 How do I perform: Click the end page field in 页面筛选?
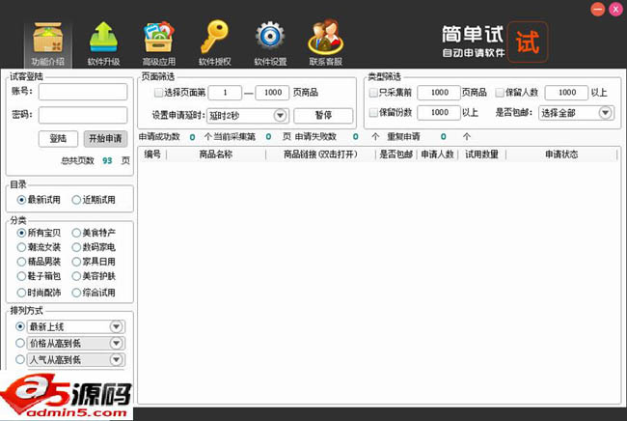(273, 93)
